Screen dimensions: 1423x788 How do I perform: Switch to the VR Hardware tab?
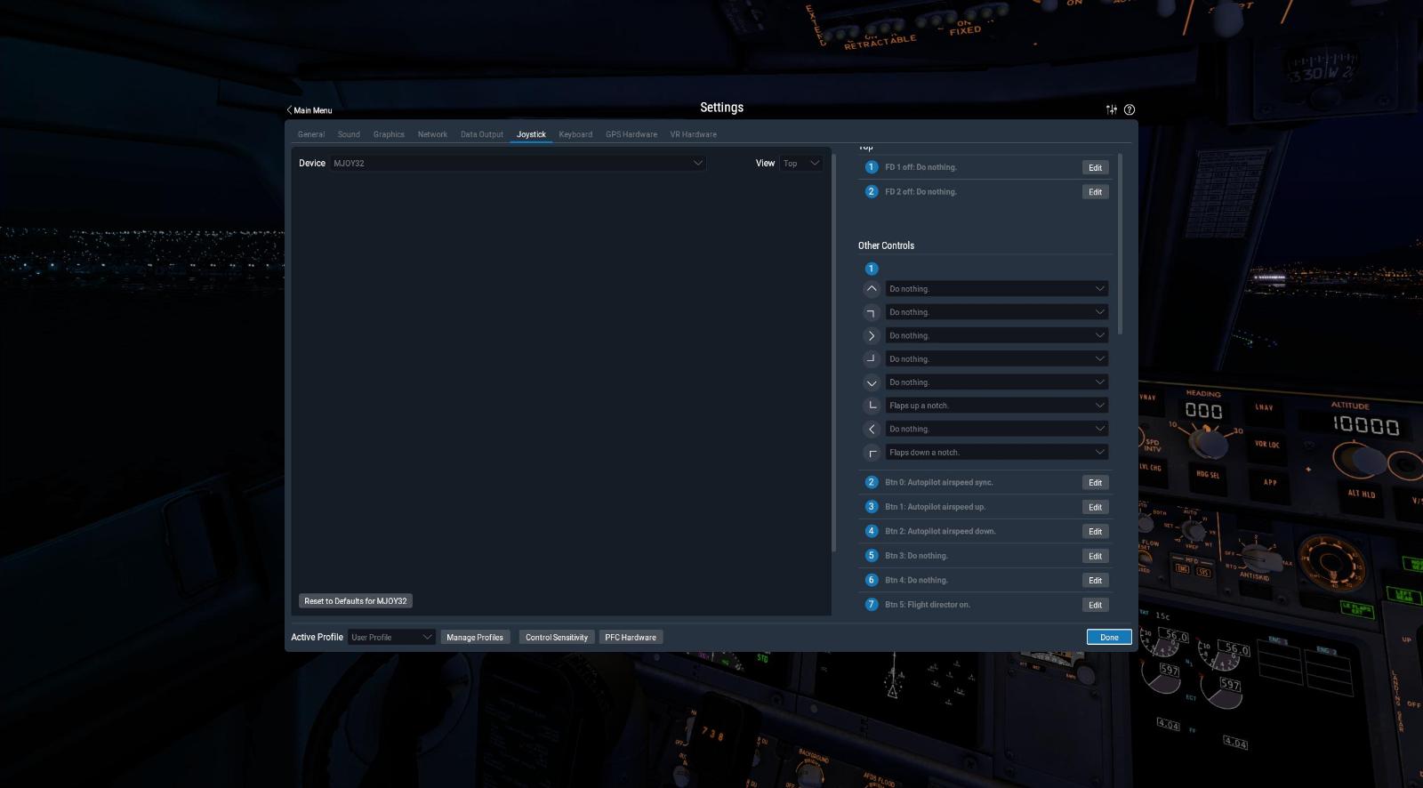(x=693, y=134)
